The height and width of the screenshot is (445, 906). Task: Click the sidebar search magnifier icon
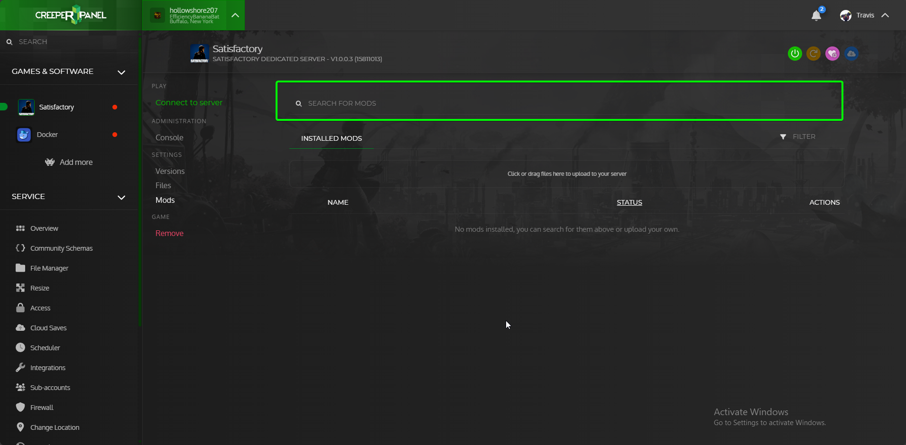click(x=9, y=42)
